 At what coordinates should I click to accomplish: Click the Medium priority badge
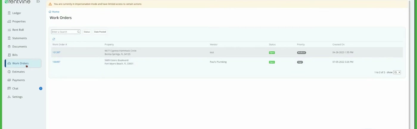coord(301,53)
